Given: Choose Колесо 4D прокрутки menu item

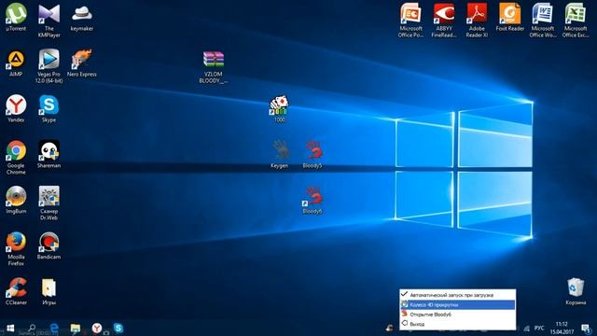Looking at the screenshot, I should tap(458, 305).
